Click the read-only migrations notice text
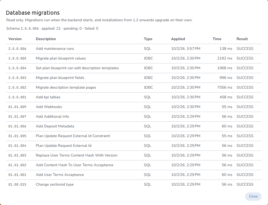This screenshot has width=268, height=205. pyautogui.click(x=99, y=20)
